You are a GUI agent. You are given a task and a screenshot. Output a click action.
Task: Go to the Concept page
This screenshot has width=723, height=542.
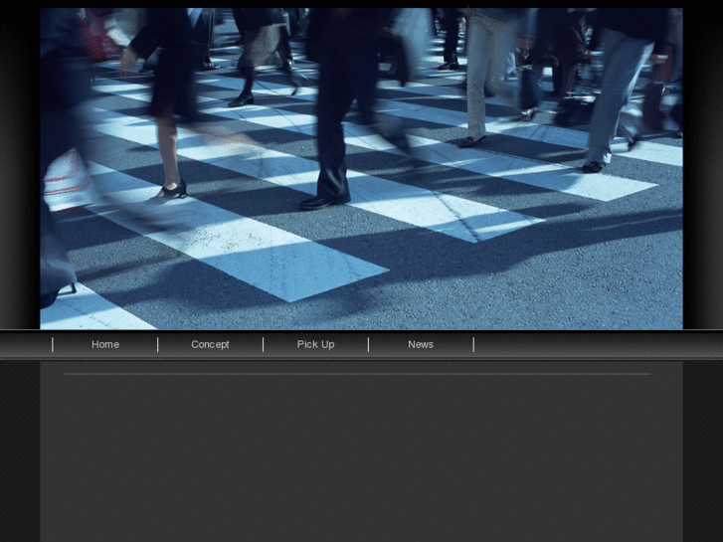(210, 344)
